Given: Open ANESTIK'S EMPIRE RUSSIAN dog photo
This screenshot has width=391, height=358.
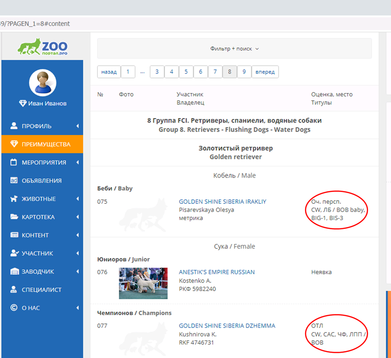Looking at the screenshot, I should pos(143,283).
